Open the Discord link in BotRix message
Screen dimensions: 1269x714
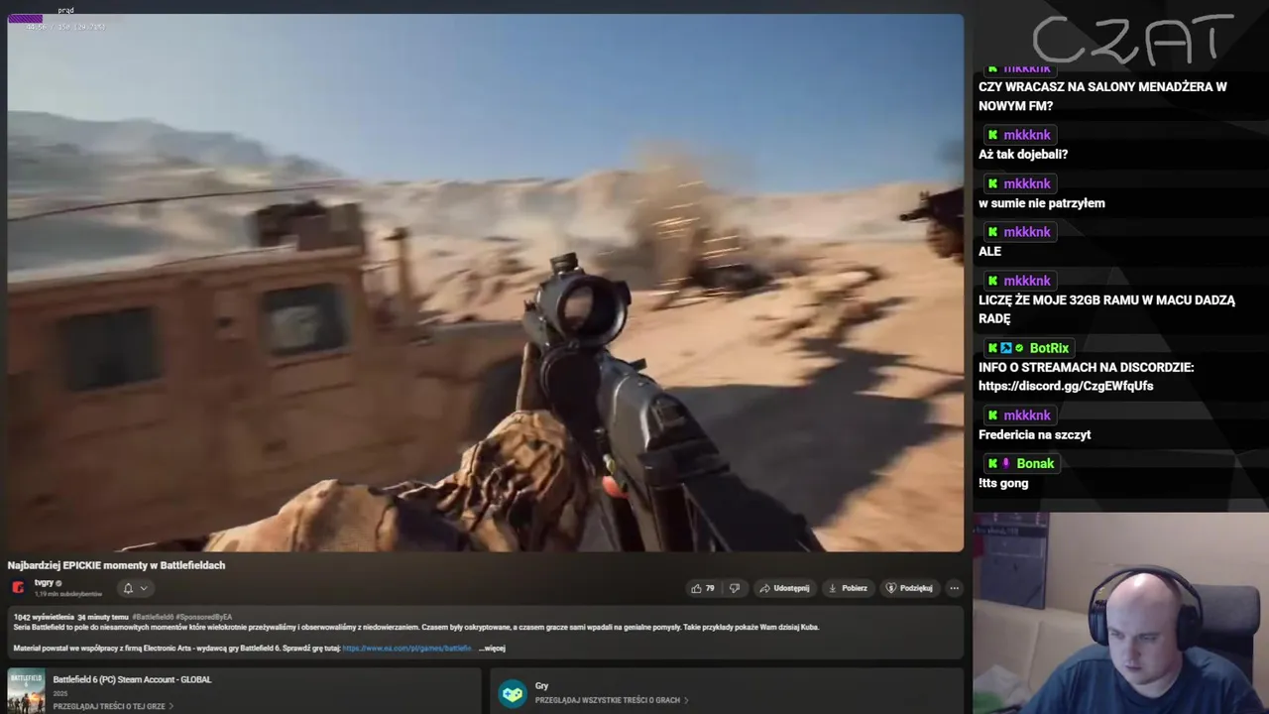pos(1066,386)
